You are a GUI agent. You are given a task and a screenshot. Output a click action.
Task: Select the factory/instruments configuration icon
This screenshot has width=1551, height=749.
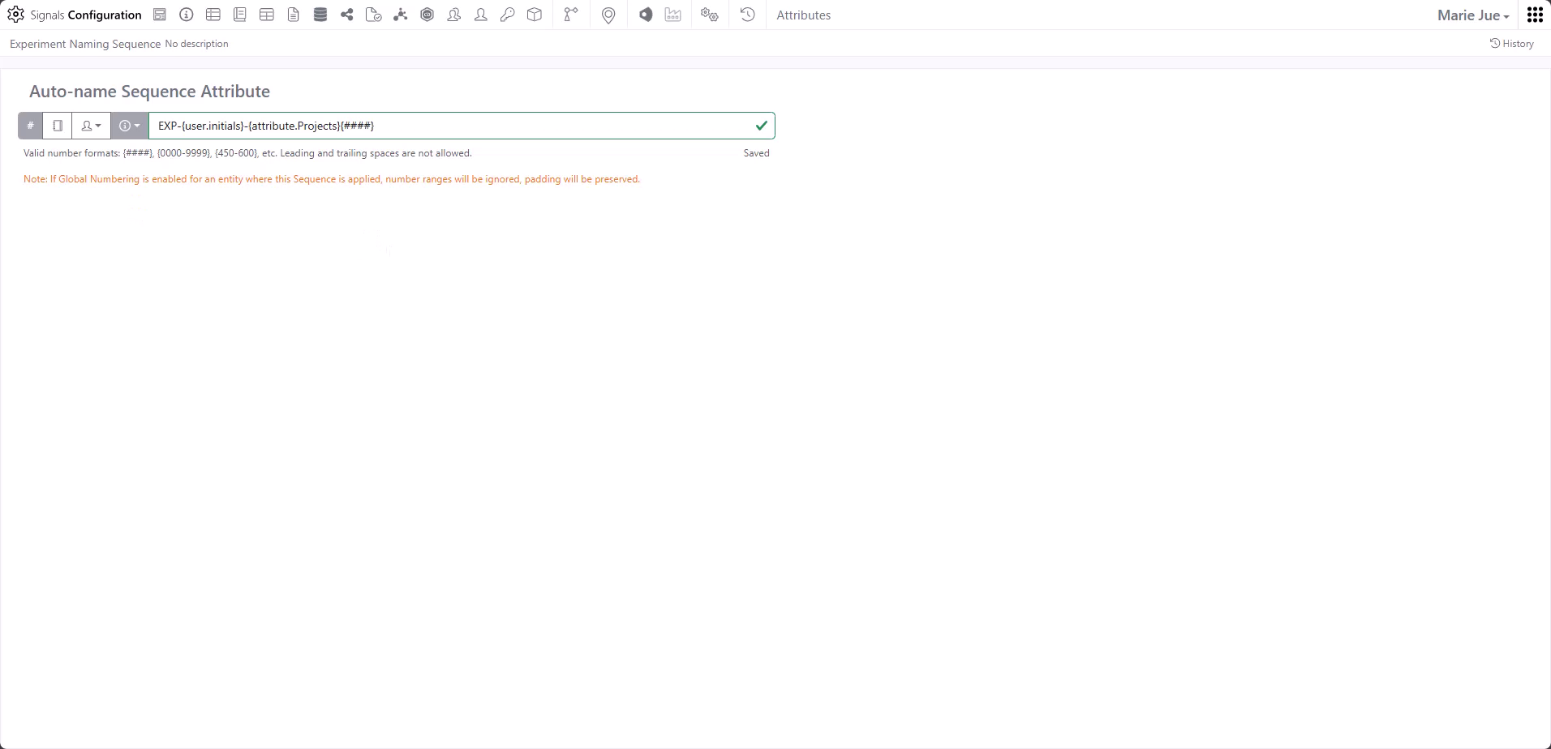tap(672, 15)
